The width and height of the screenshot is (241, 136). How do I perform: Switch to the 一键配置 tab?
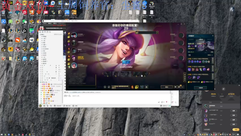(x=200, y=40)
